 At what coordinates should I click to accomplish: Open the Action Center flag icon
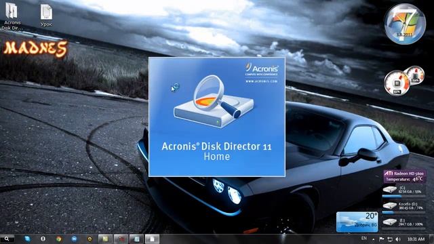click(x=381, y=239)
